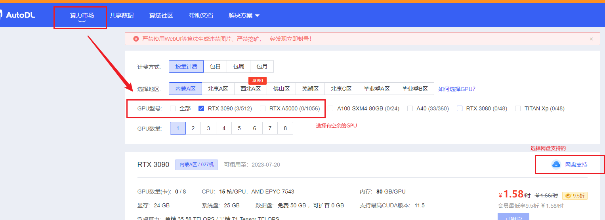Open 帮助文档 from the navigation bar
This screenshot has height=220, width=605.
pos(201,15)
